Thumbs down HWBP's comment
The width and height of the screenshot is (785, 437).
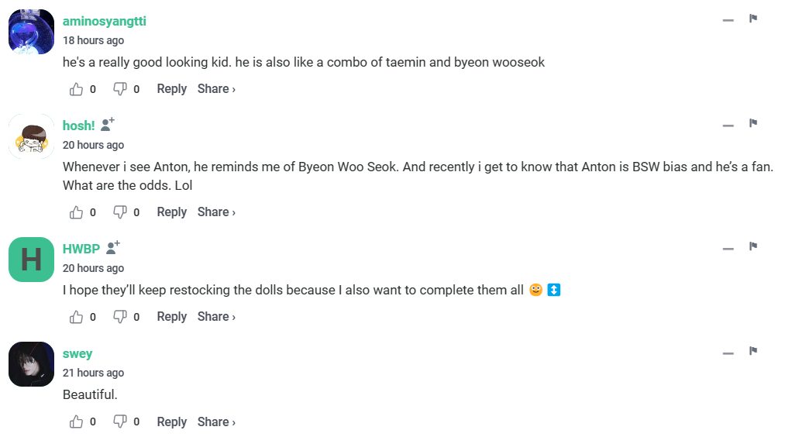point(119,317)
